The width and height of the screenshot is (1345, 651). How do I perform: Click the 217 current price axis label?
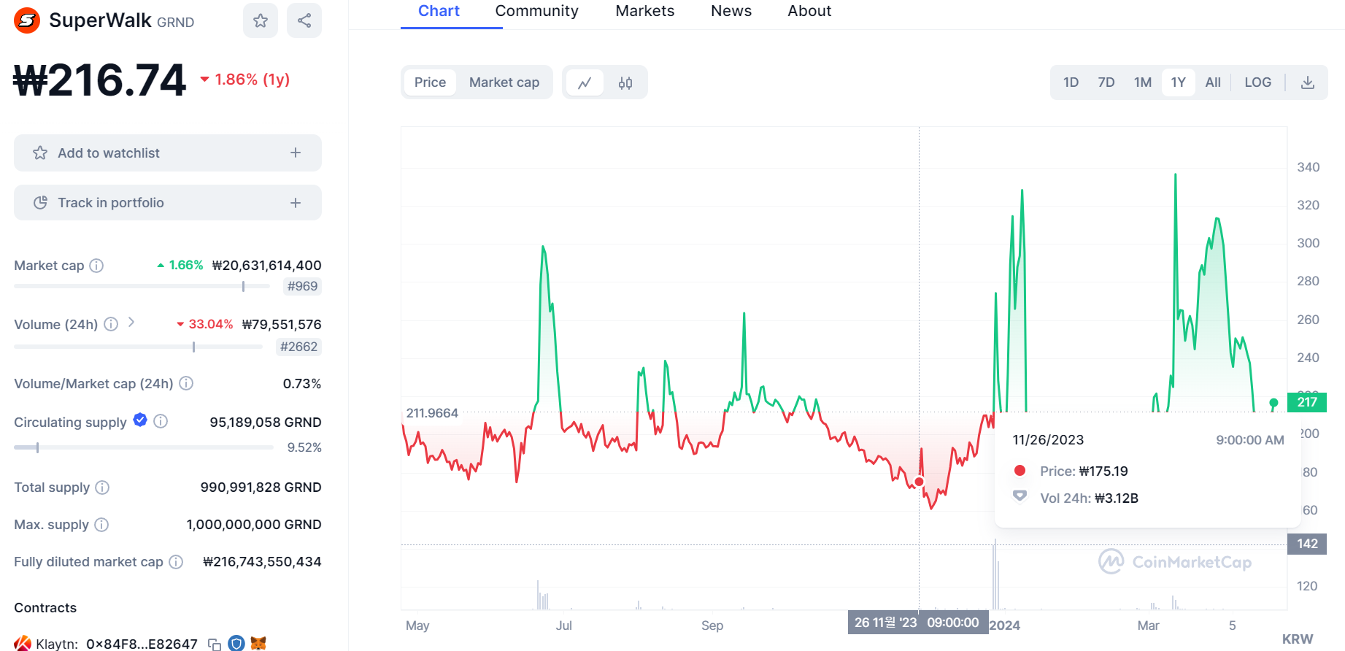[x=1307, y=402]
